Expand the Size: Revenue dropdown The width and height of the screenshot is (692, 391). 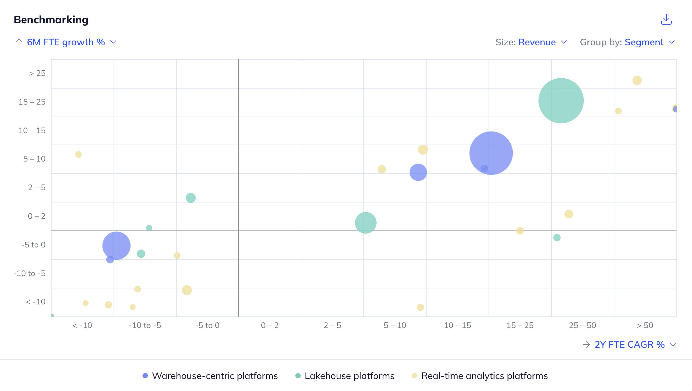tap(536, 42)
